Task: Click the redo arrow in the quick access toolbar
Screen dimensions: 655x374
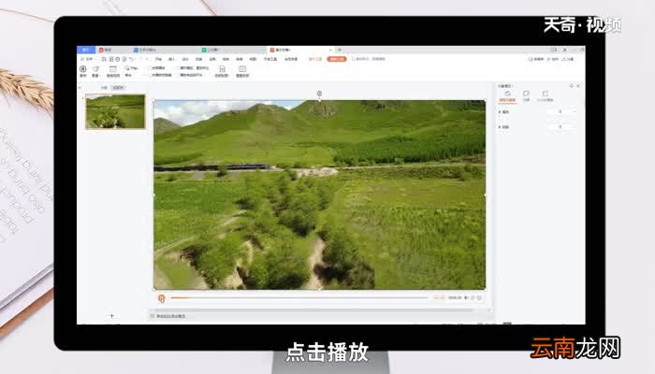Action: [x=141, y=59]
